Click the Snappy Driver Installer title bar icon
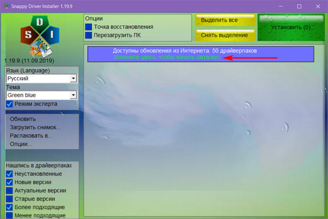The height and width of the screenshot is (219, 328). (7, 6)
